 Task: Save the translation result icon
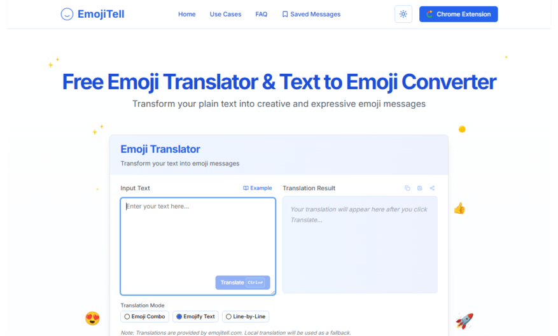pos(420,188)
